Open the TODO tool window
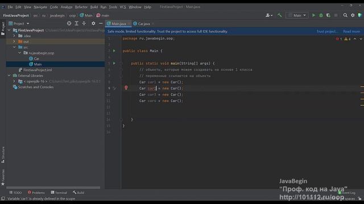Image resolution: width=364 pixels, height=204 pixels. pyautogui.click(x=15, y=193)
